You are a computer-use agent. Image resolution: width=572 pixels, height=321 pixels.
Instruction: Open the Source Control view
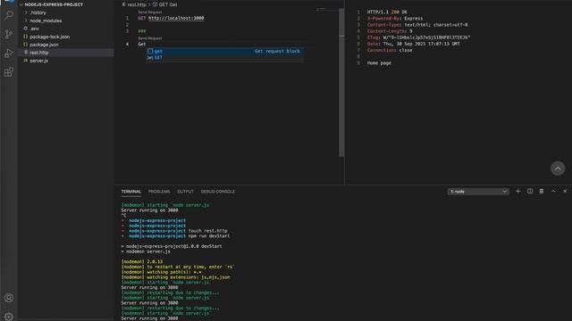pyautogui.click(x=9, y=34)
